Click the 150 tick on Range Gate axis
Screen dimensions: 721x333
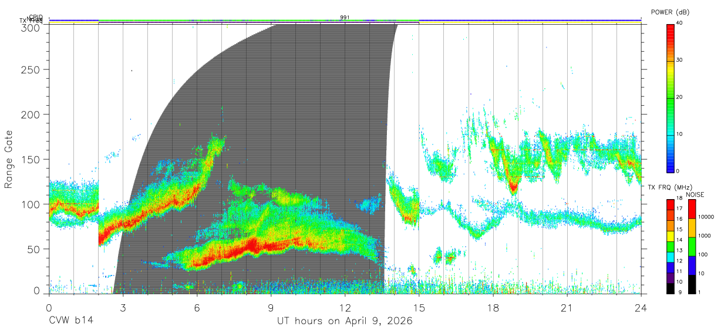[x=31, y=159]
